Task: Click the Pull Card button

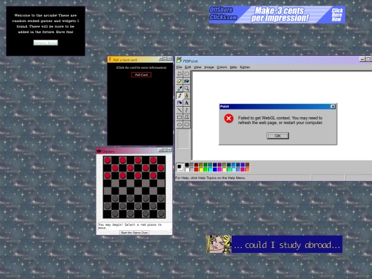Action: coord(141,74)
